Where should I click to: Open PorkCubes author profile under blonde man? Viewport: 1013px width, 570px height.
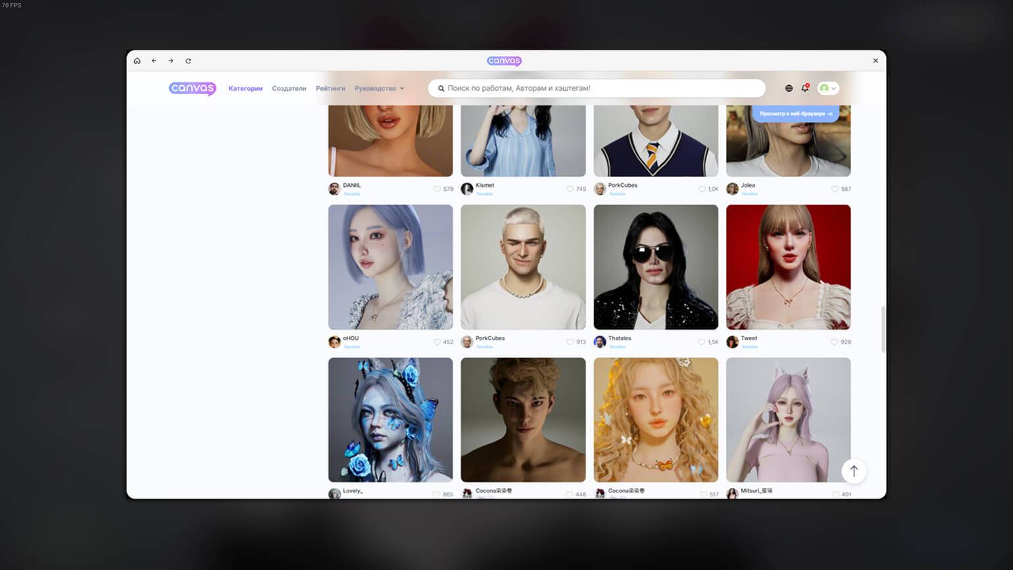pyautogui.click(x=489, y=338)
